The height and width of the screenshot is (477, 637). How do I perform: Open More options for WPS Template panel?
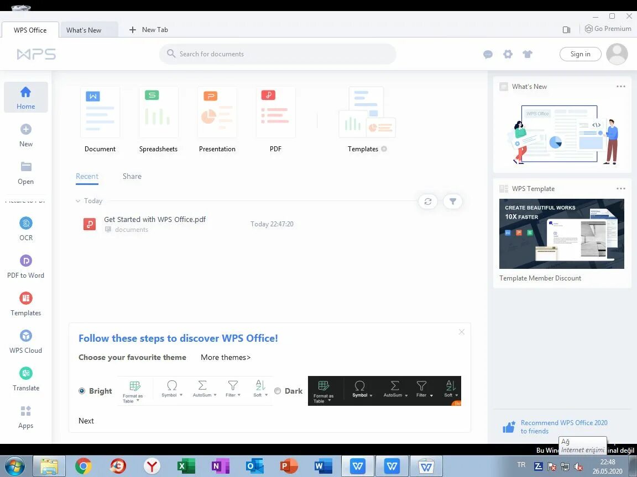click(621, 189)
